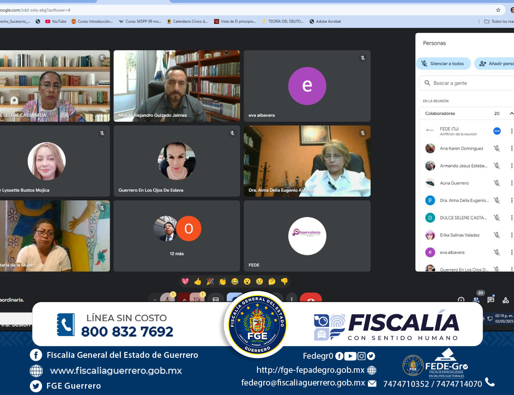
Task: Open the Adobe Acrobat bookmark
Action: coord(325,21)
